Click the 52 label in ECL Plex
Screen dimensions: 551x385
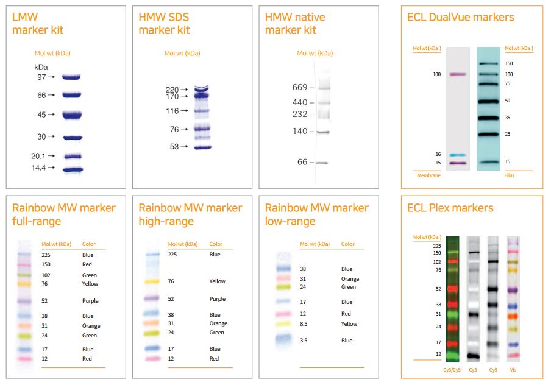click(438, 289)
